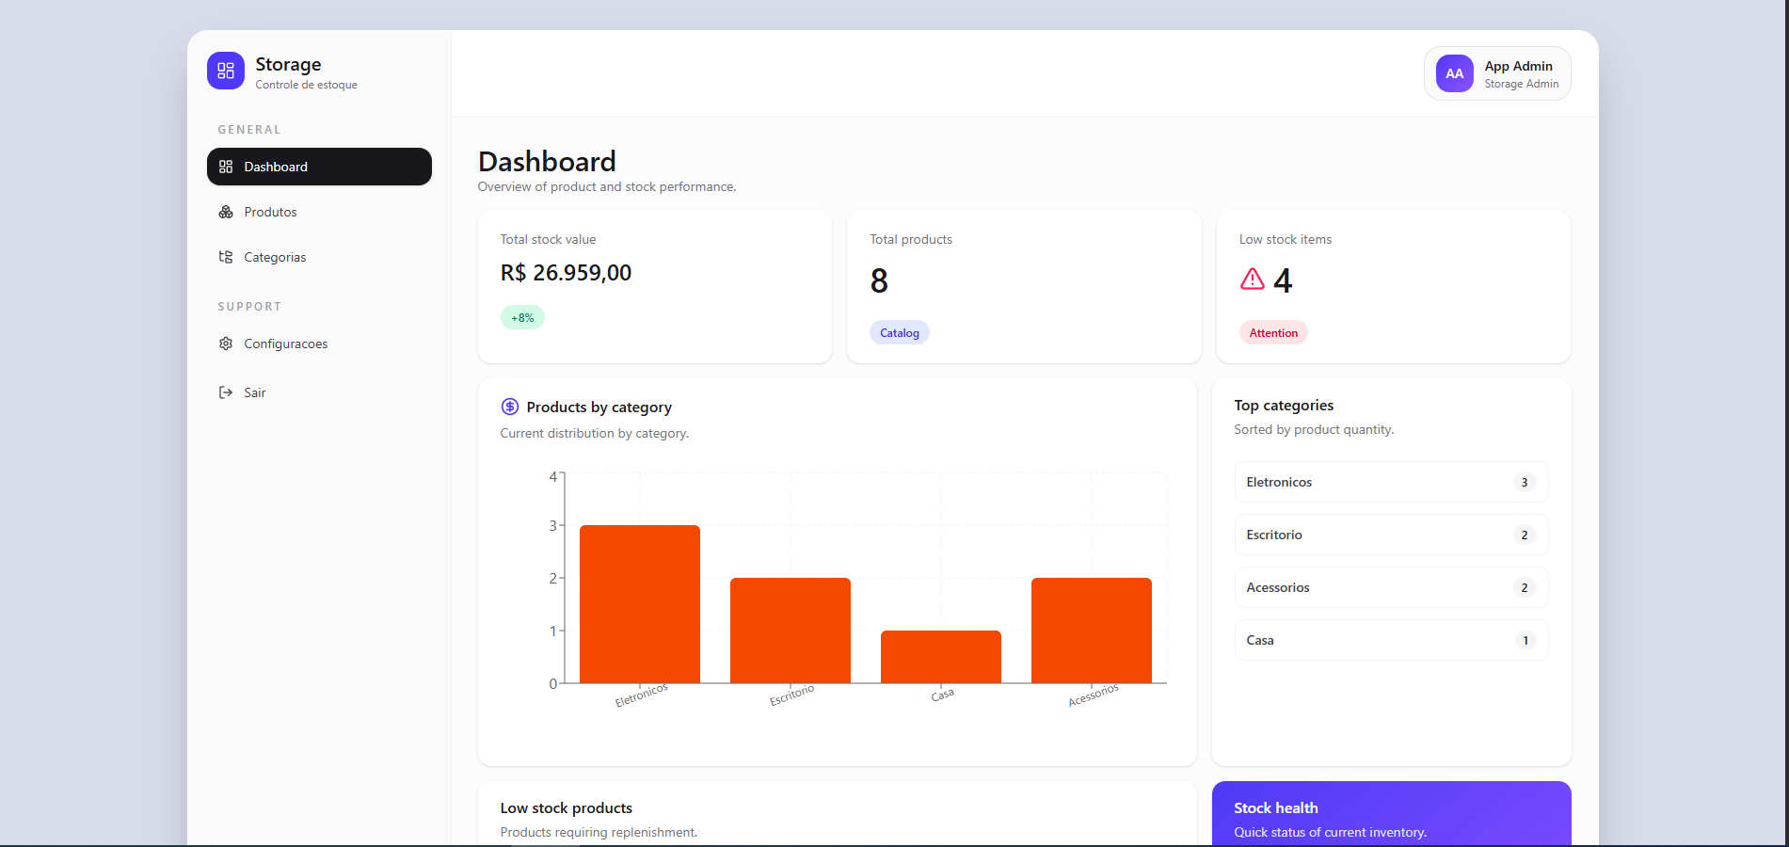The height and width of the screenshot is (847, 1789).
Task: Click the Produtos boxes icon
Action: [x=226, y=212]
